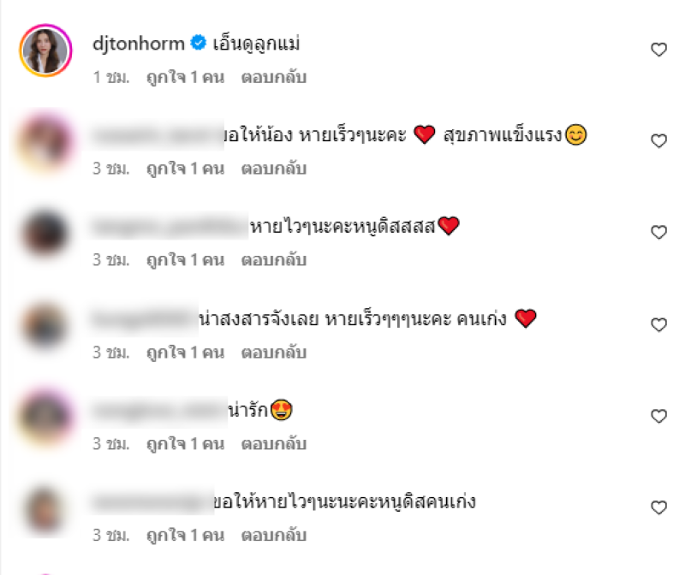Screen dimensions: 685x575
Task: Open blurred avatar beside the น่ารัก comment
Action: (x=45, y=416)
